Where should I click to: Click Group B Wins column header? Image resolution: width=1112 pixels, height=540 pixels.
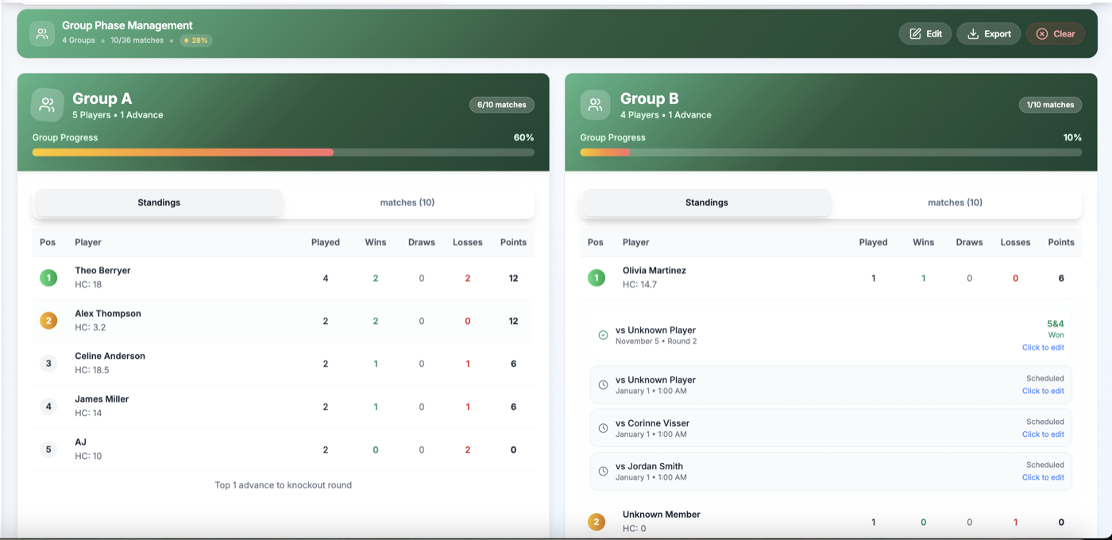coord(924,242)
